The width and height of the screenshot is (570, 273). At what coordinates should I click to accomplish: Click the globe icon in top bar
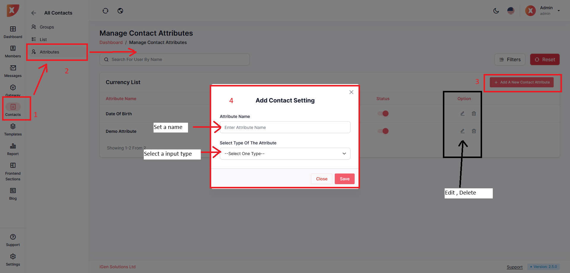[x=120, y=11]
